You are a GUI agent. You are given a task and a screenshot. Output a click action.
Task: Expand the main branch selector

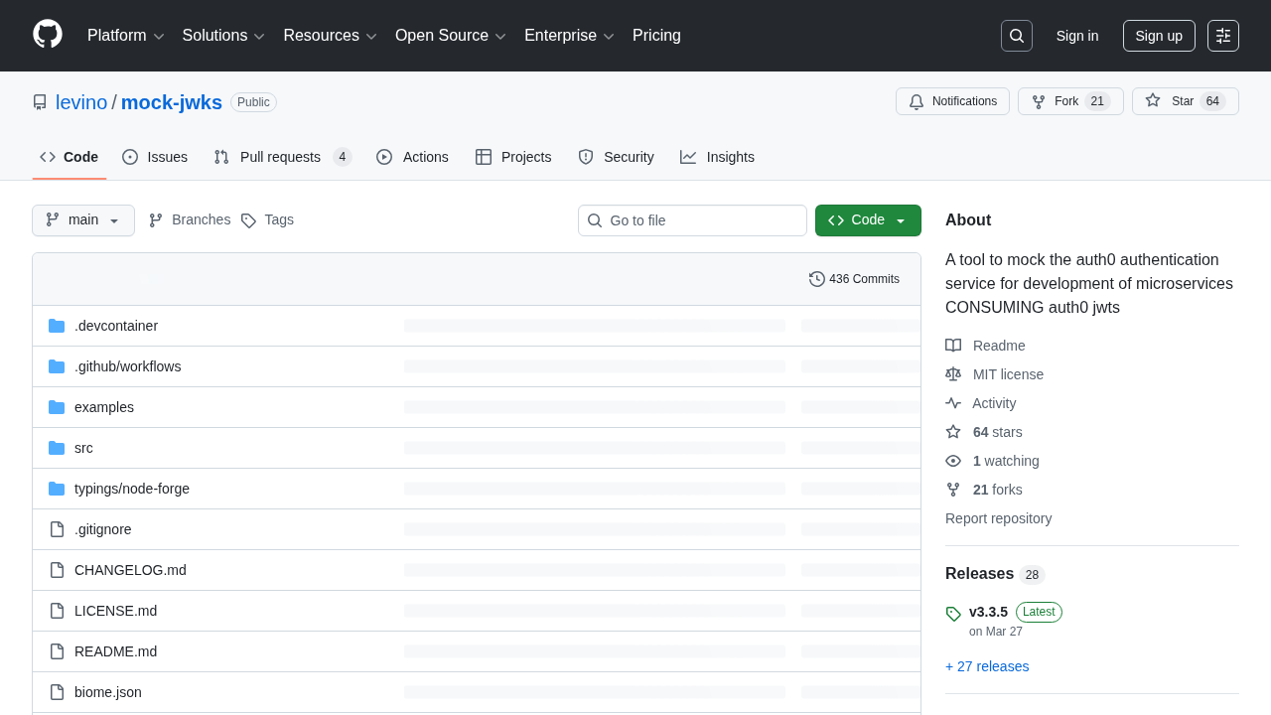click(x=82, y=219)
